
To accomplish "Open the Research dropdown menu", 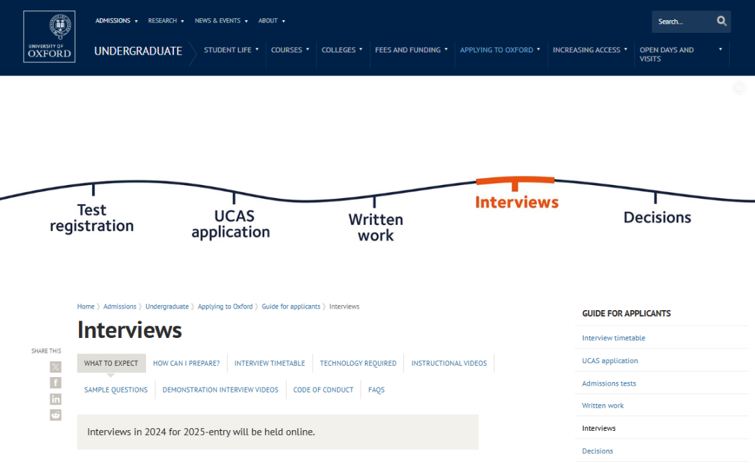I will tap(166, 21).
